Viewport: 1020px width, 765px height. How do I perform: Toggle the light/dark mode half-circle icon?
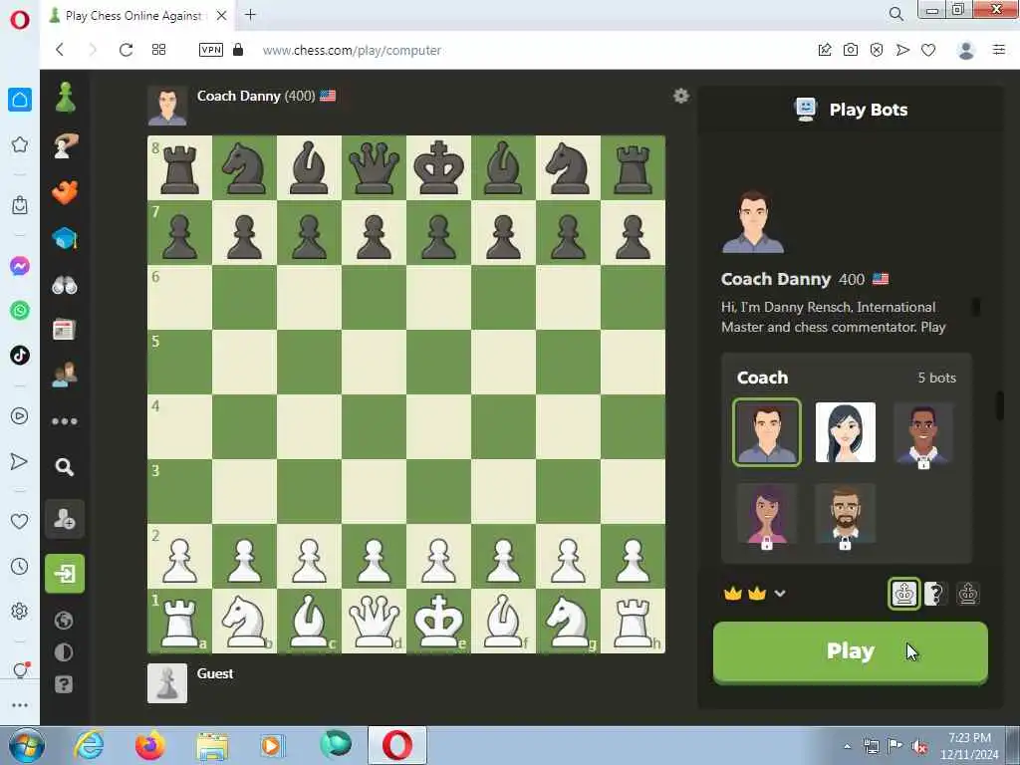click(64, 652)
